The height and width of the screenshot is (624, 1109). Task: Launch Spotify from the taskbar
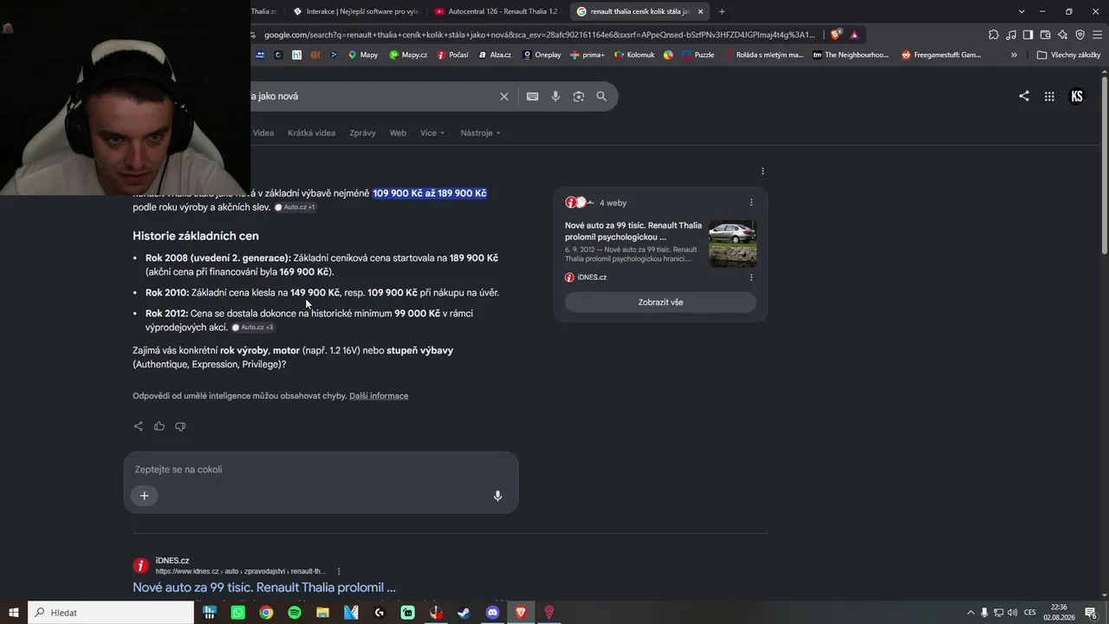tap(295, 613)
